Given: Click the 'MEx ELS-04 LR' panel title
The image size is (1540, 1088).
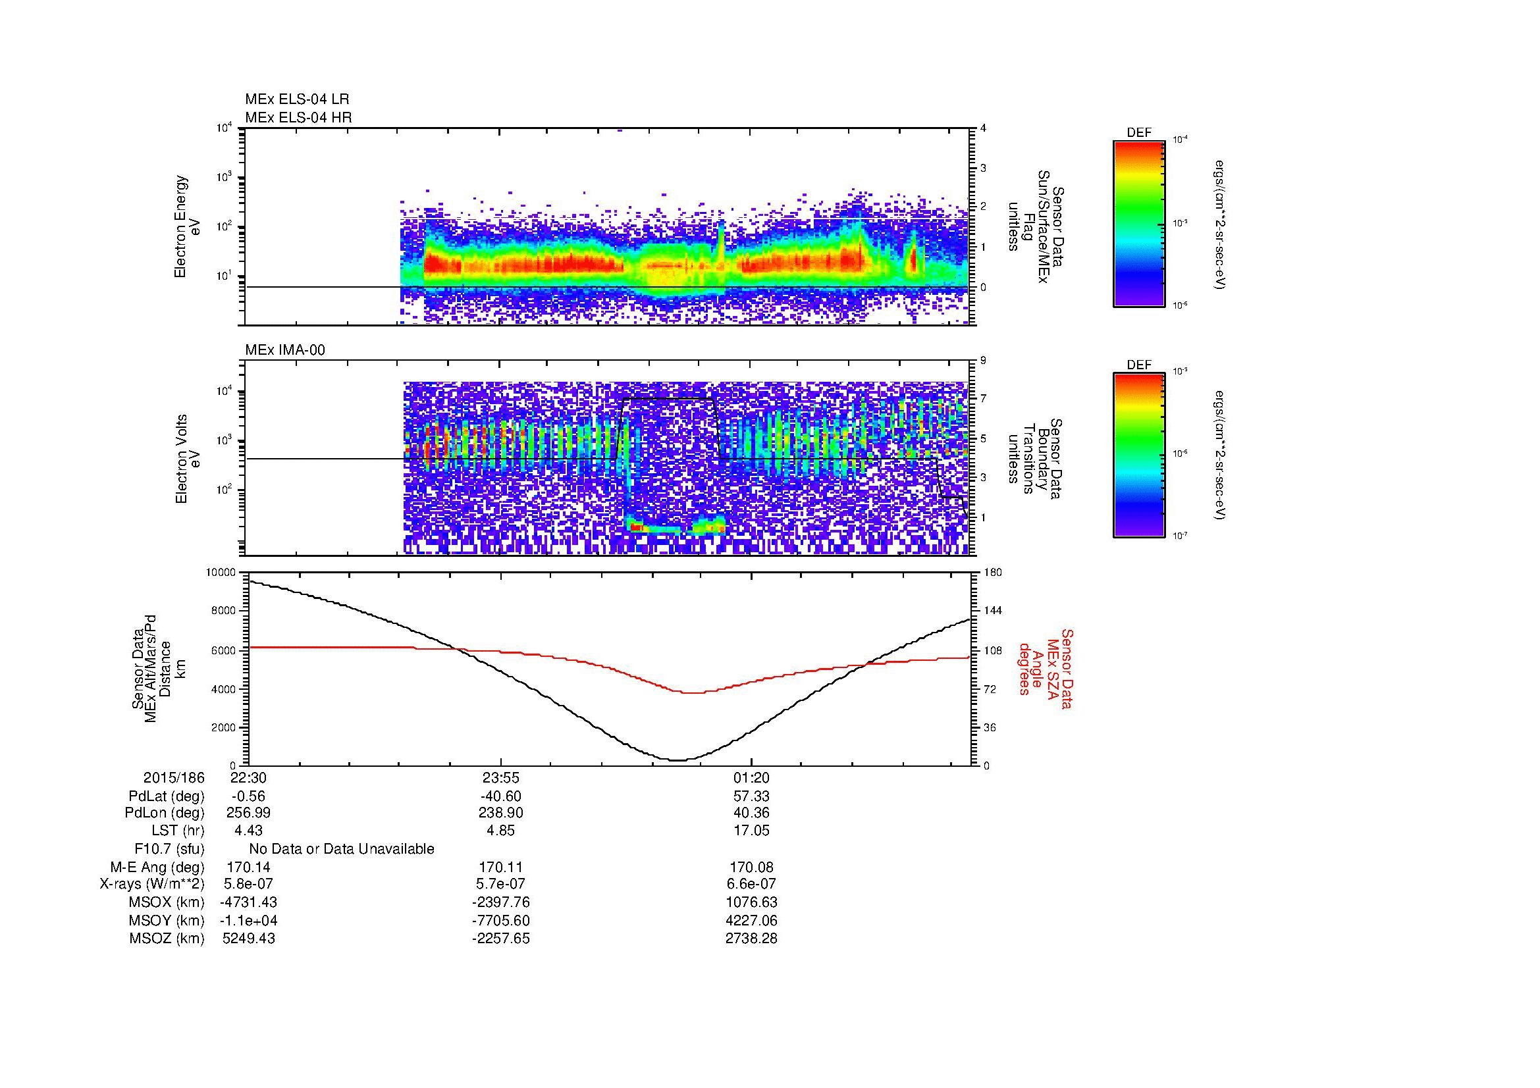Looking at the screenshot, I should 297,99.
